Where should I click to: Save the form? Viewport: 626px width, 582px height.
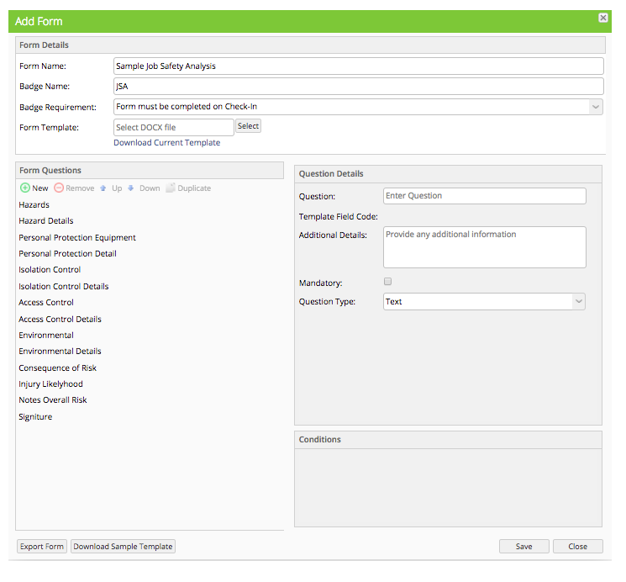click(x=523, y=547)
